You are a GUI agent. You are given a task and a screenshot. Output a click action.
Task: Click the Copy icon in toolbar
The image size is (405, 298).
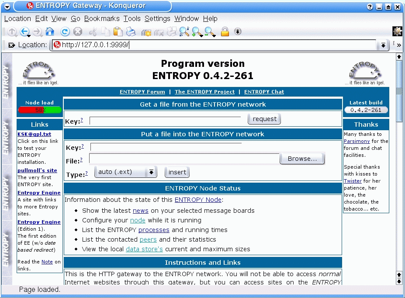(x=105, y=32)
